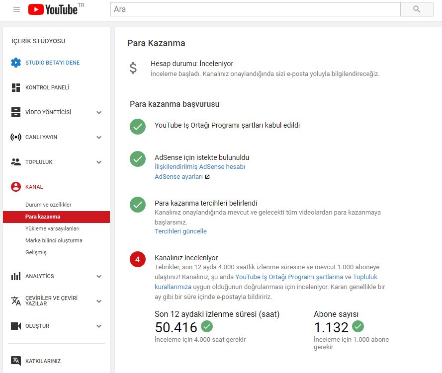Click Hesap durumu: İnceleniyor text
Screen dimensions: 442x373
pos(192,64)
